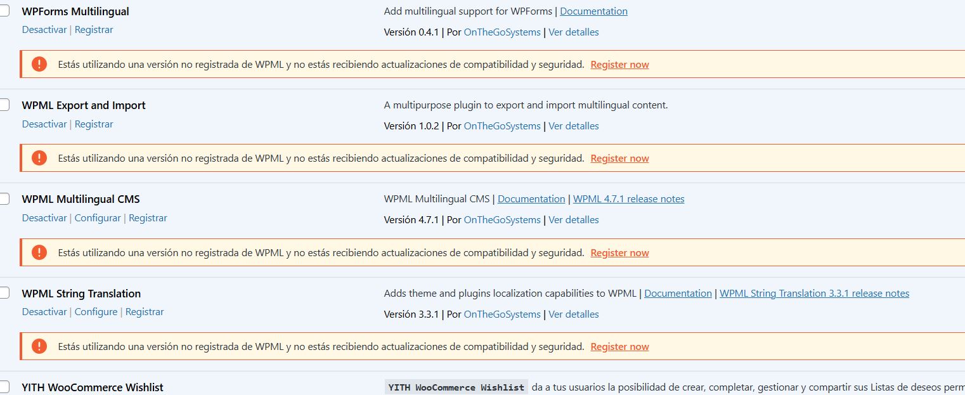Open WPML String Translation Documentation link
This screenshot has height=395, width=965.
[x=678, y=294]
